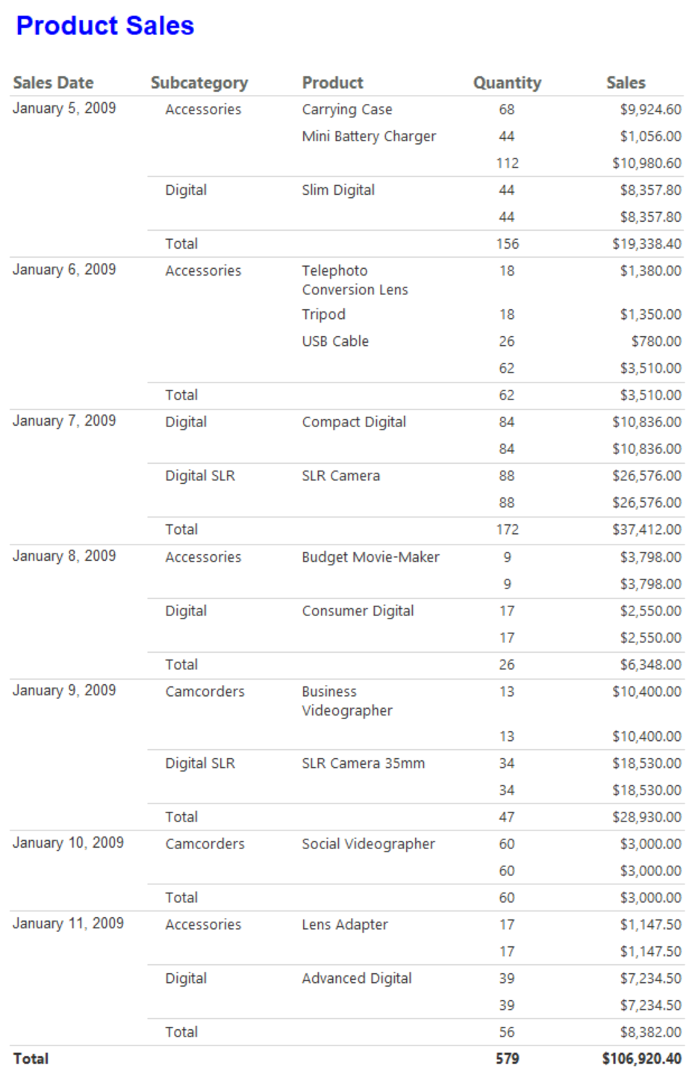Select the Advanced Digital product cell
695x1074 pixels.
point(357,978)
